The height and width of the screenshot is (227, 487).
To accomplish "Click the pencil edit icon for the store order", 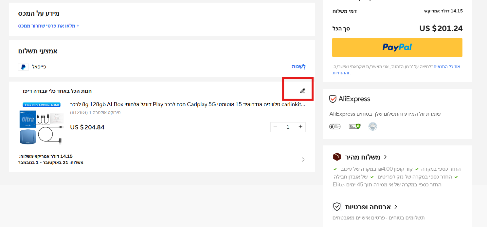I will click(x=303, y=91).
